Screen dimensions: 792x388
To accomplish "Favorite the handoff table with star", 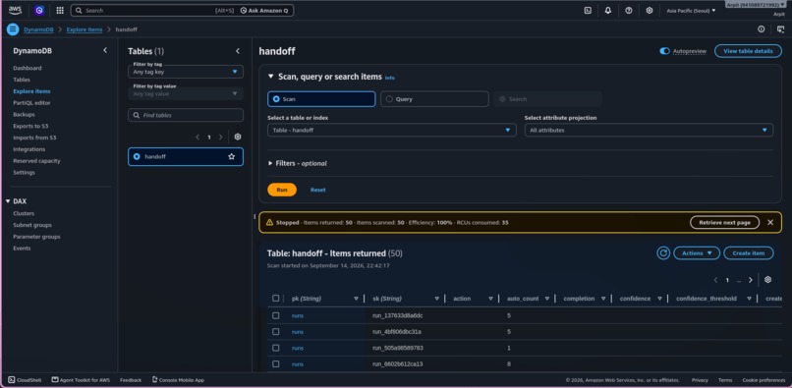I will click(x=231, y=156).
